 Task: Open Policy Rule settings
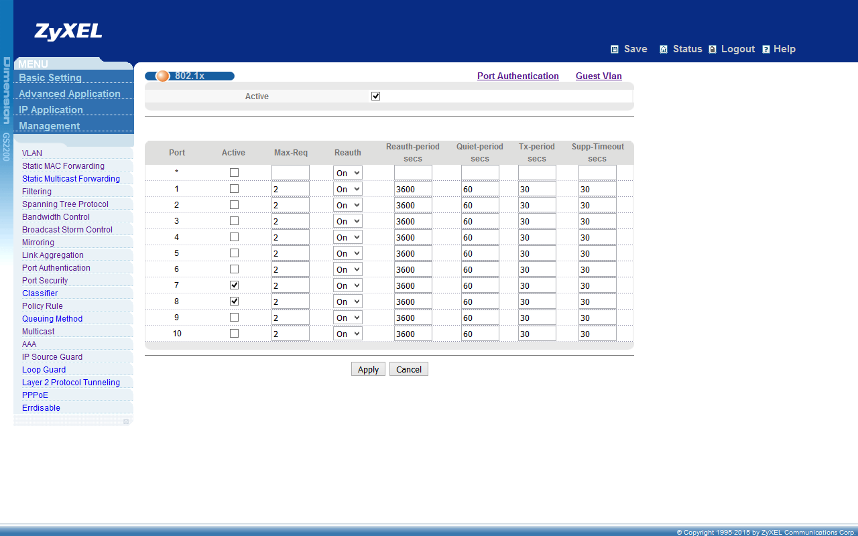click(x=42, y=306)
